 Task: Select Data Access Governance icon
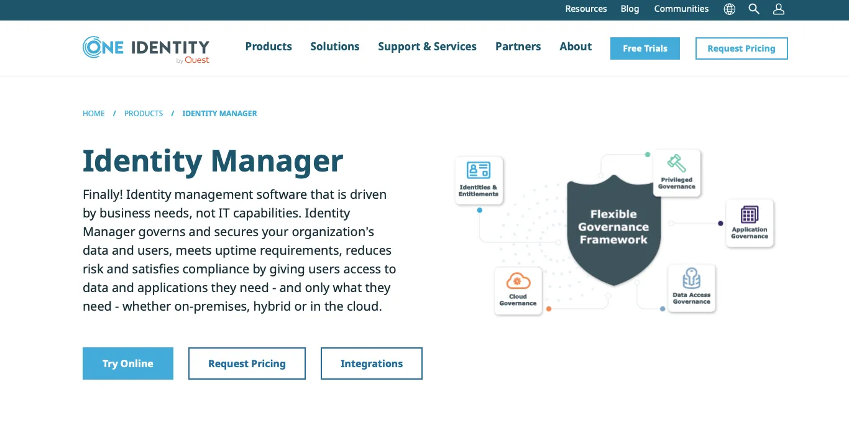pyautogui.click(x=691, y=278)
